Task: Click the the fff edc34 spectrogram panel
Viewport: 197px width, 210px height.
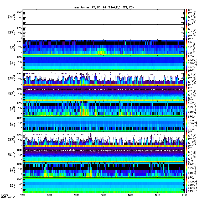Action: [103, 139]
